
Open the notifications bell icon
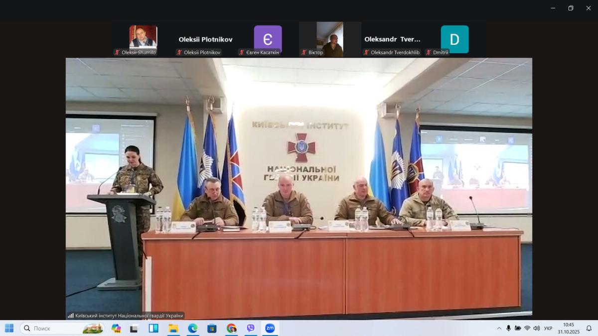589,329
